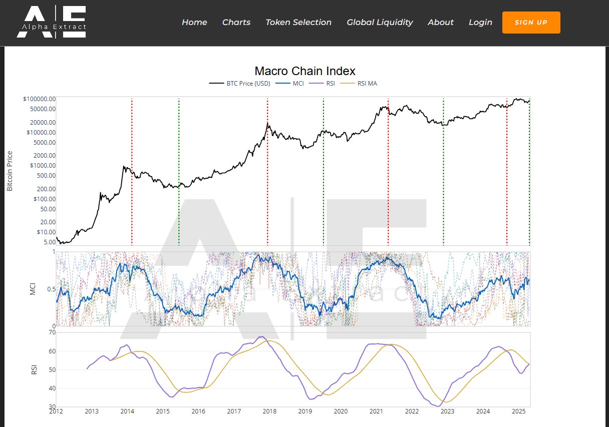Toggle the RSI MA series off
Viewport: 609px width, 427px height.
pyautogui.click(x=367, y=83)
